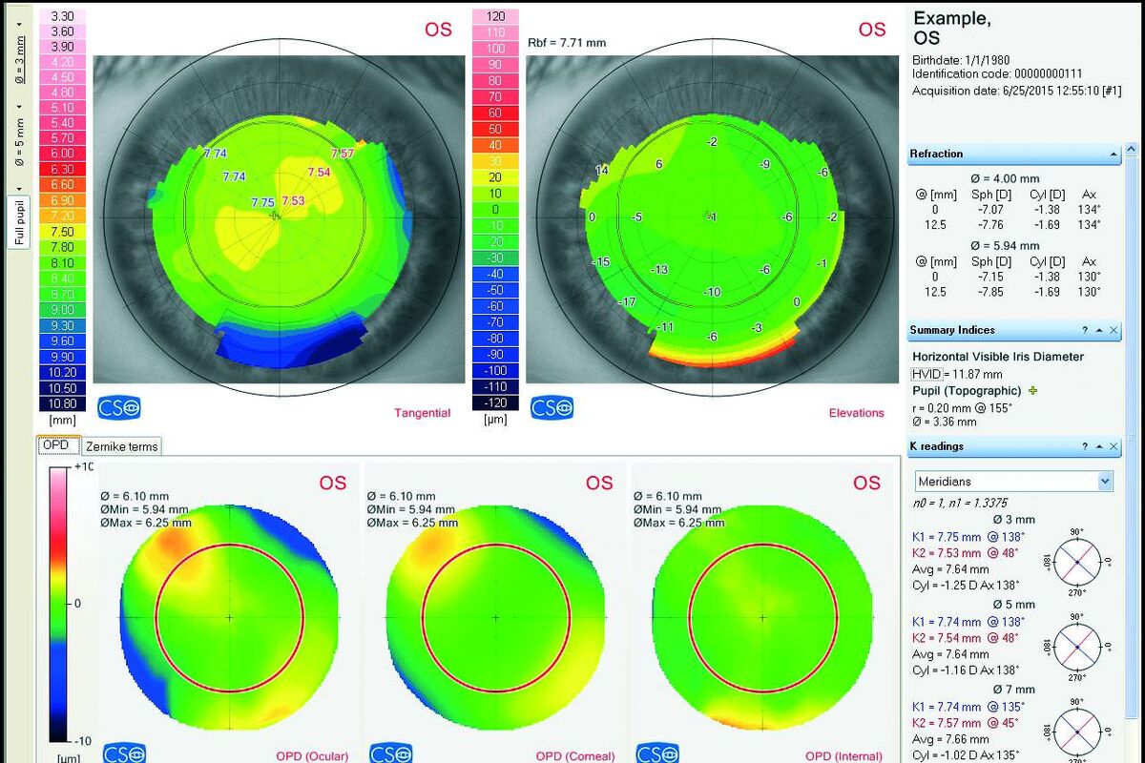Collapse the K readings panel
The image size is (1145, 763).
[1099, 446]
